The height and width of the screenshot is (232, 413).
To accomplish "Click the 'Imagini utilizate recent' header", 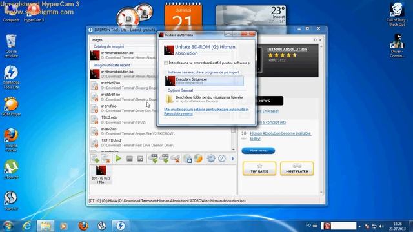I will point(112,65).
